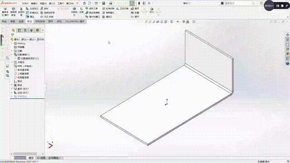Click the Fold (折叠) tool
290x163 pixels.
(135, 13)
